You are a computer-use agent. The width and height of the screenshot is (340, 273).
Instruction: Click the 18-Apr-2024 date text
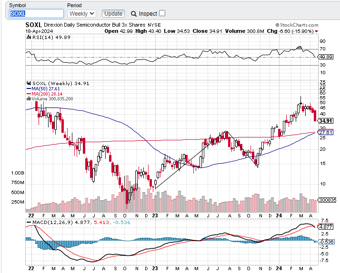click(39, 31)
